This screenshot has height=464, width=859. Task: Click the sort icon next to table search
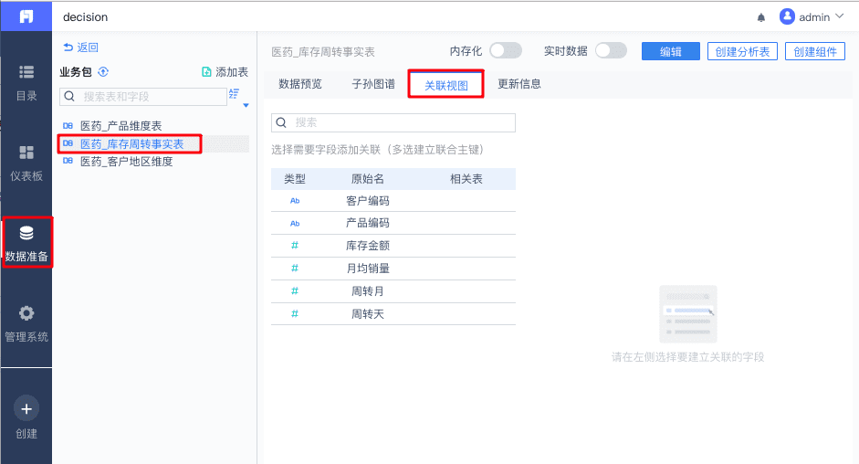[x=235, y=94]
